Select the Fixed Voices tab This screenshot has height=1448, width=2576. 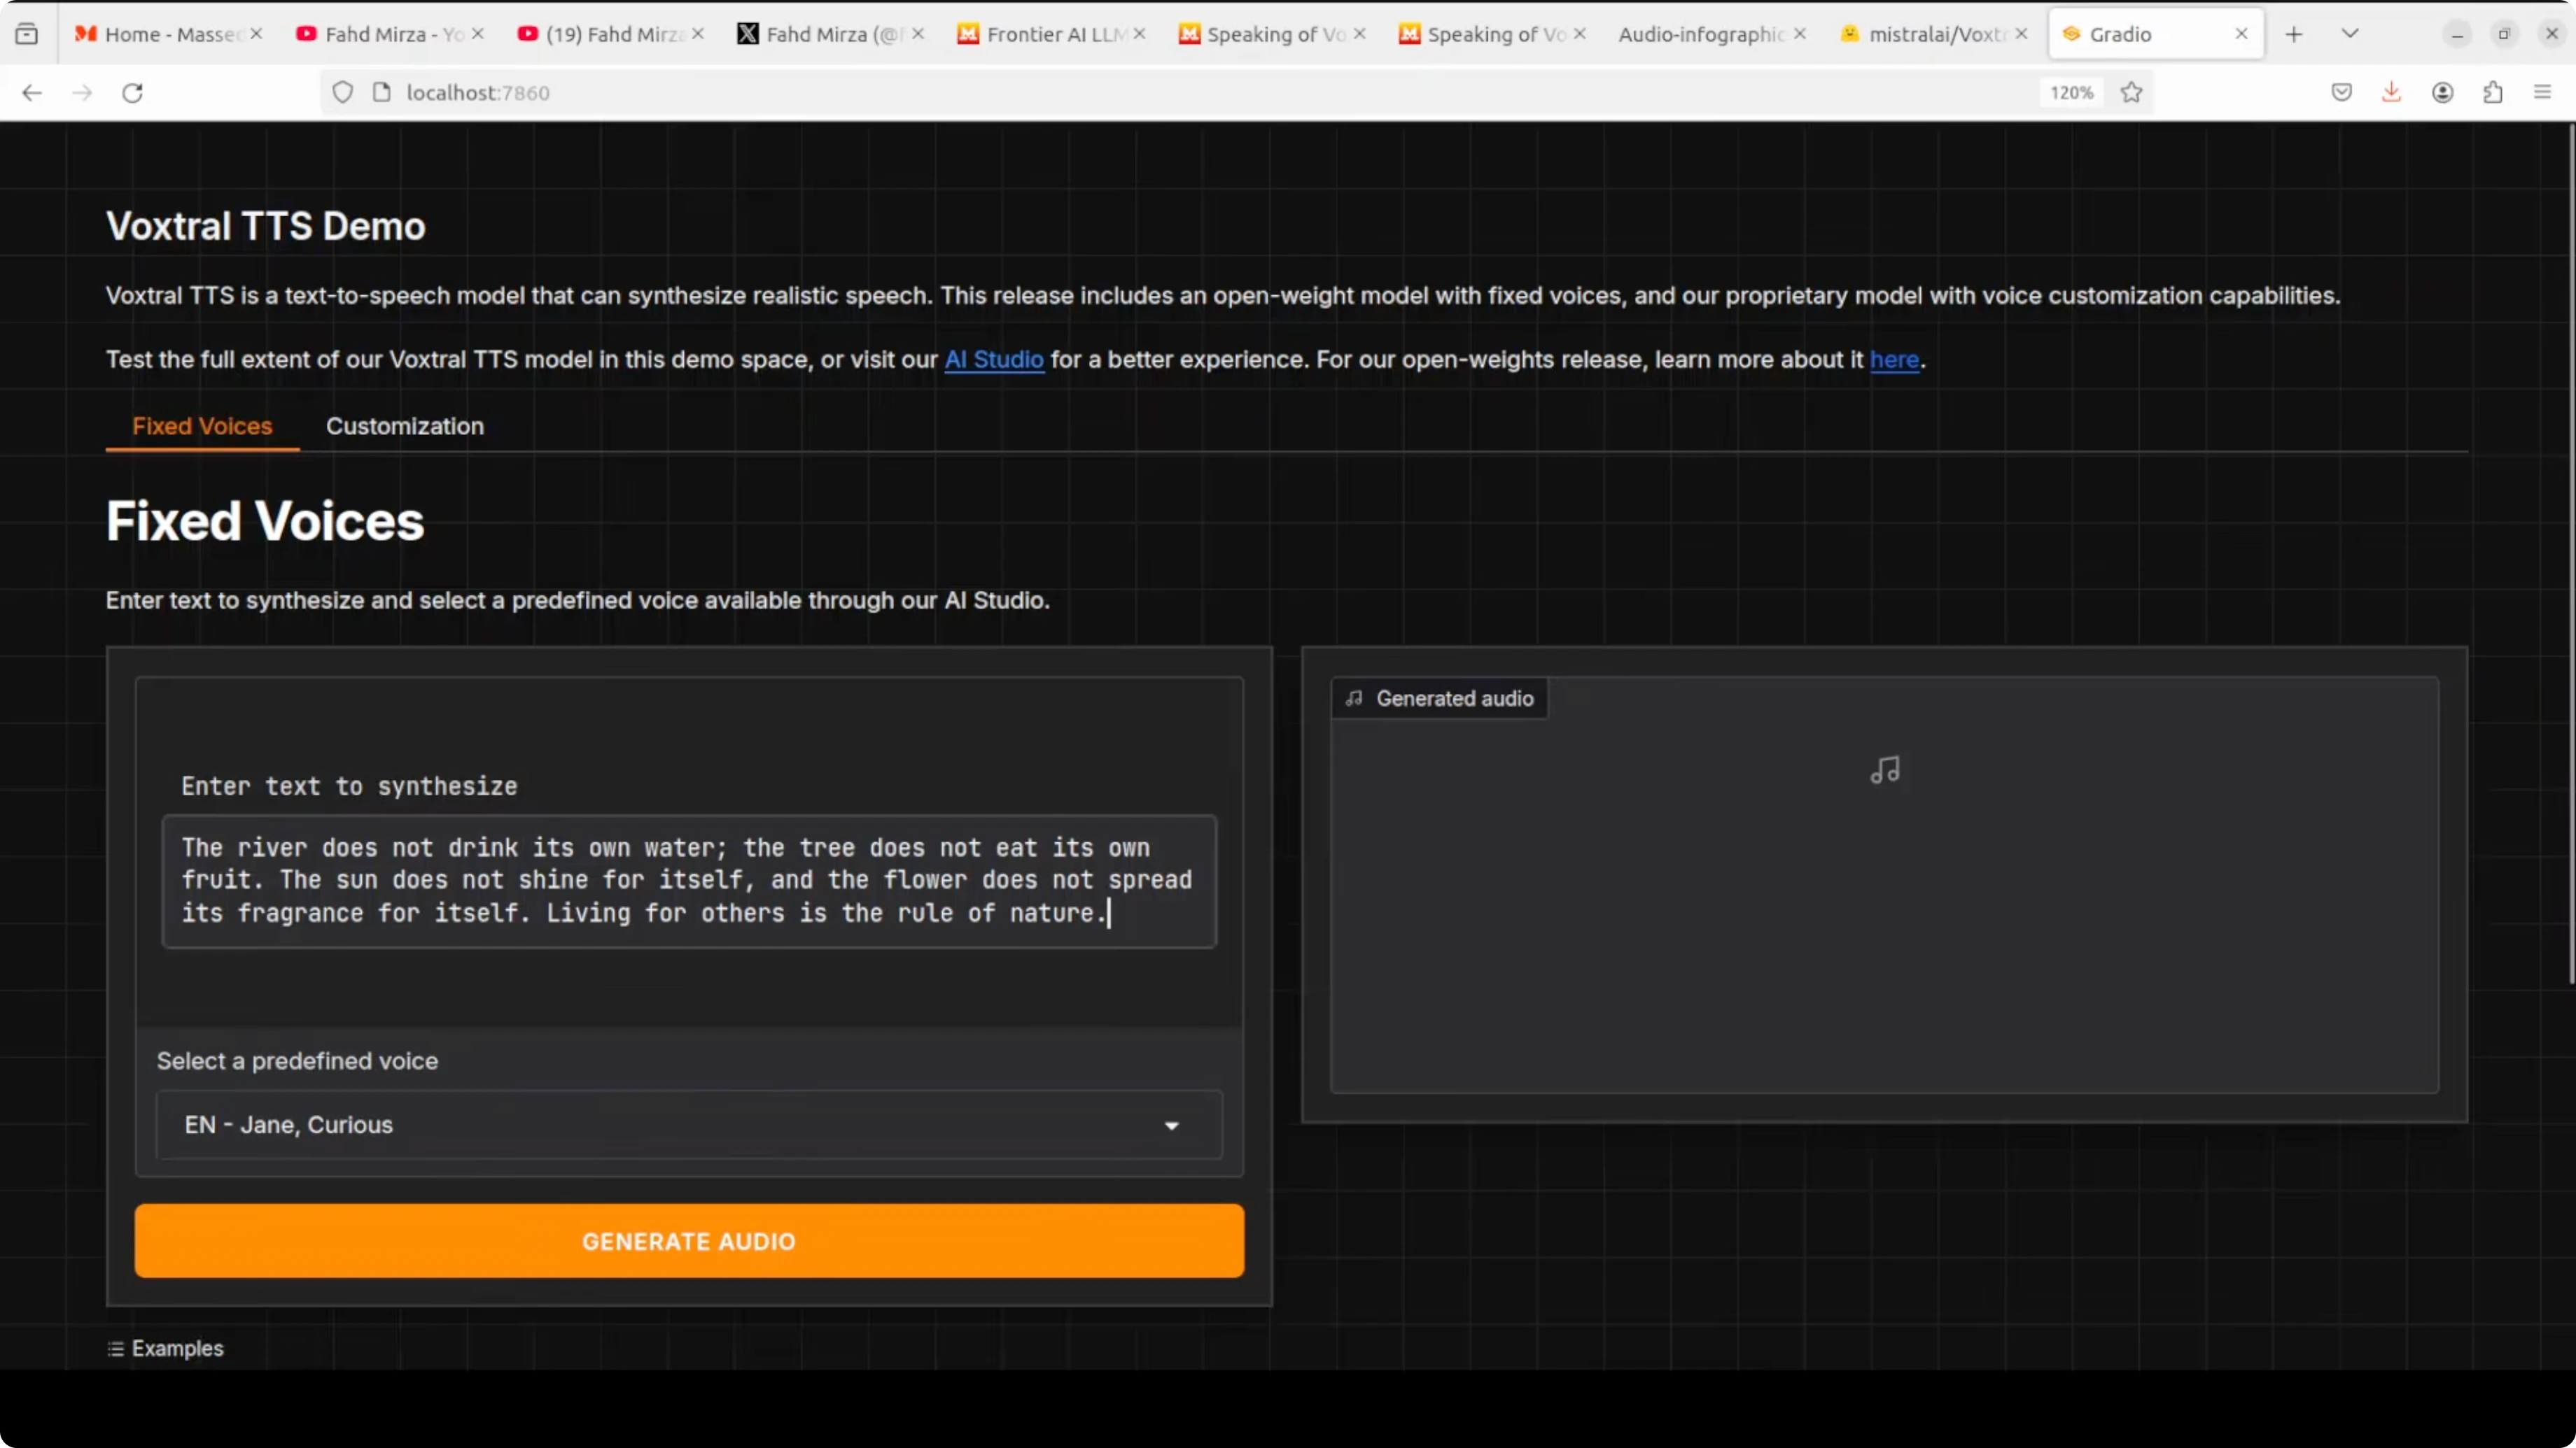[202, 427]
